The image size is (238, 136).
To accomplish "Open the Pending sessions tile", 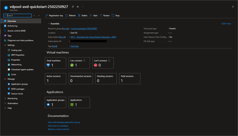I will point(106,79).
